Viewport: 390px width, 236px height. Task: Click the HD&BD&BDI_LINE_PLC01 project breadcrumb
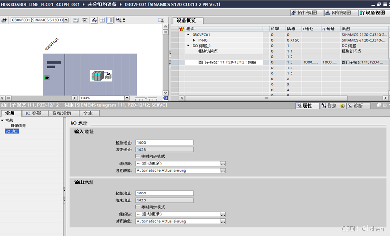(x=40, y=5)
